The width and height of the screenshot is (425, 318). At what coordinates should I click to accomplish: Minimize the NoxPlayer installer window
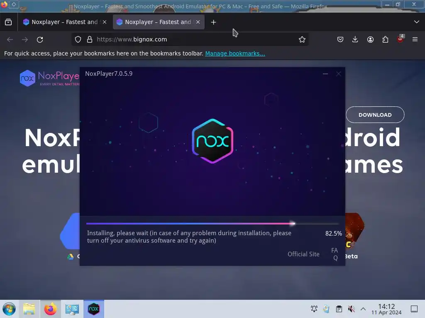click(x=325, y=74)
